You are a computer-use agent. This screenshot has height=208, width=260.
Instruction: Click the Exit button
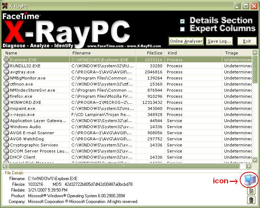pos(247,41)
